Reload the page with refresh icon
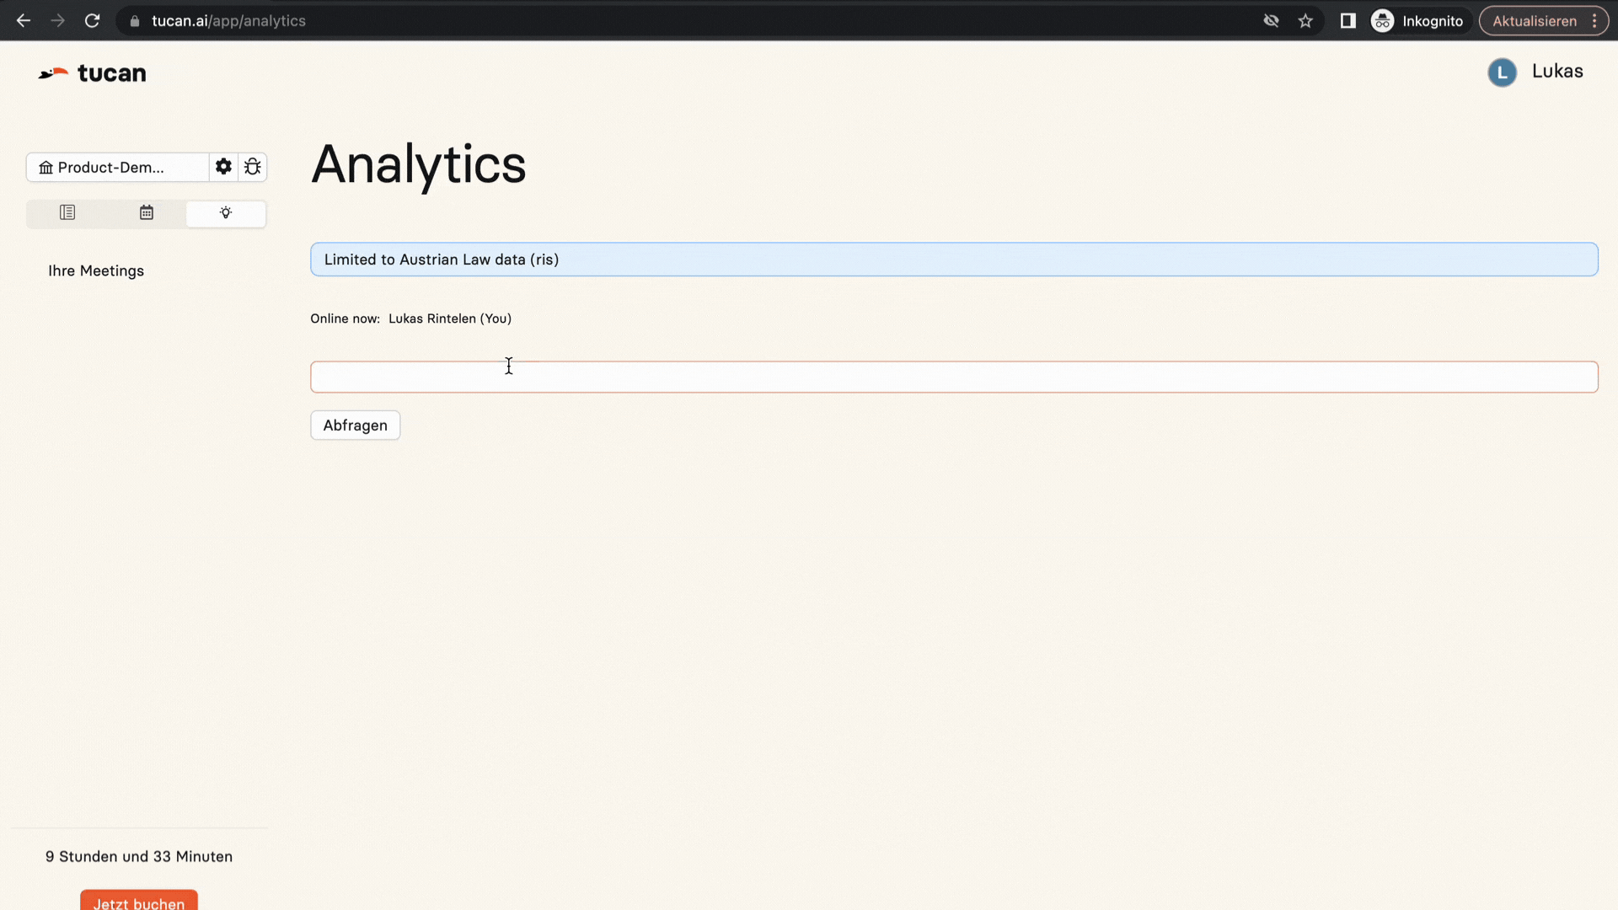This screenshot has height=910, width=1618. (92, 21)
